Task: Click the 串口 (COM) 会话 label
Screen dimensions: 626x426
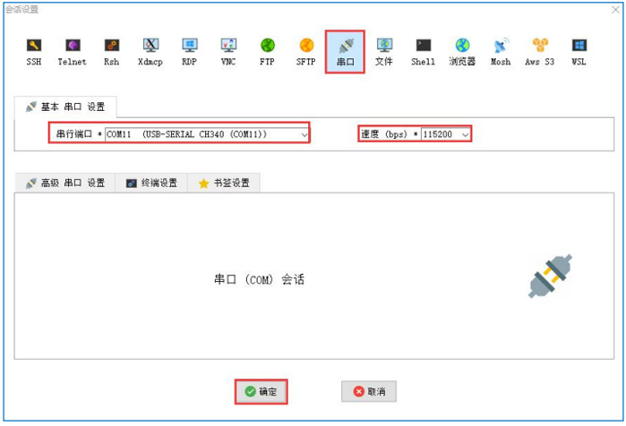Action: 259,279
